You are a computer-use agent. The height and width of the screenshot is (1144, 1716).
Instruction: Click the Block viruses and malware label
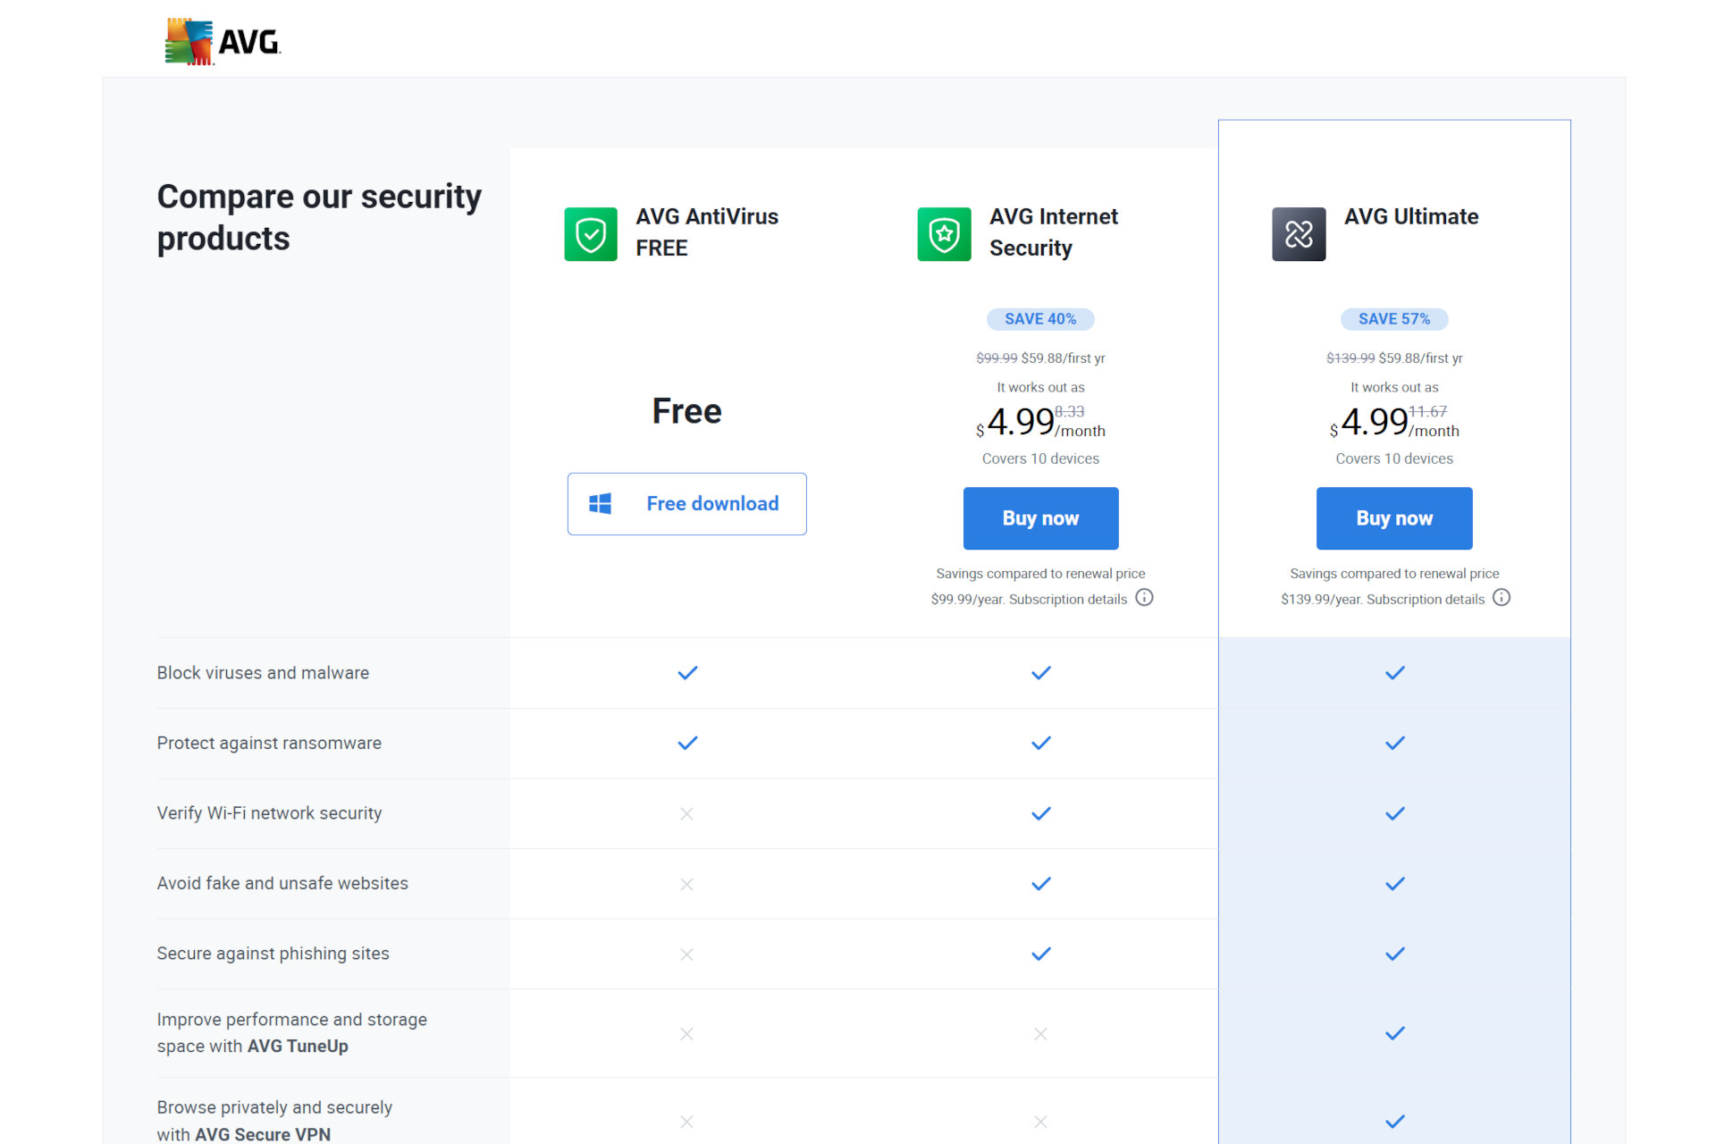(x=263, y=673)
